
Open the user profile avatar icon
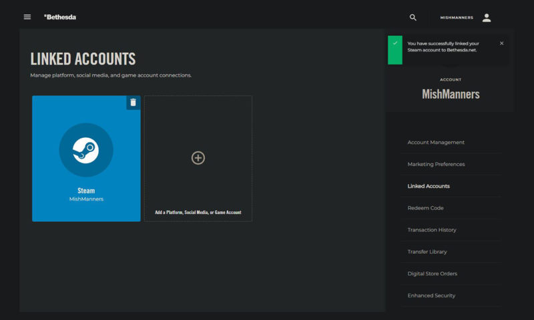click(487, 18)
